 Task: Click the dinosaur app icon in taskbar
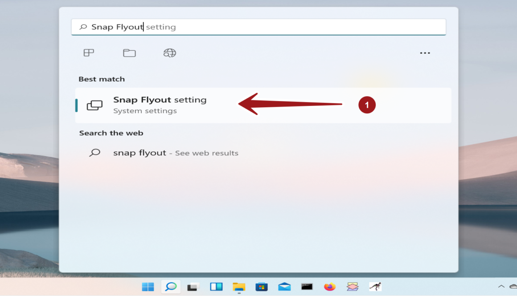[375, 287]
